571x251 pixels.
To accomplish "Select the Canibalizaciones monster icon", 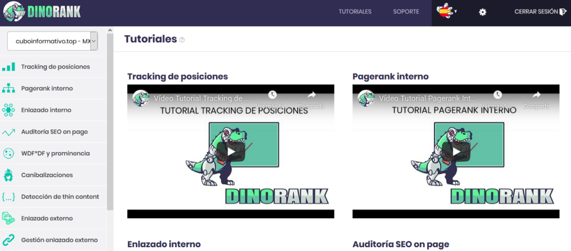I will point(8,175).
